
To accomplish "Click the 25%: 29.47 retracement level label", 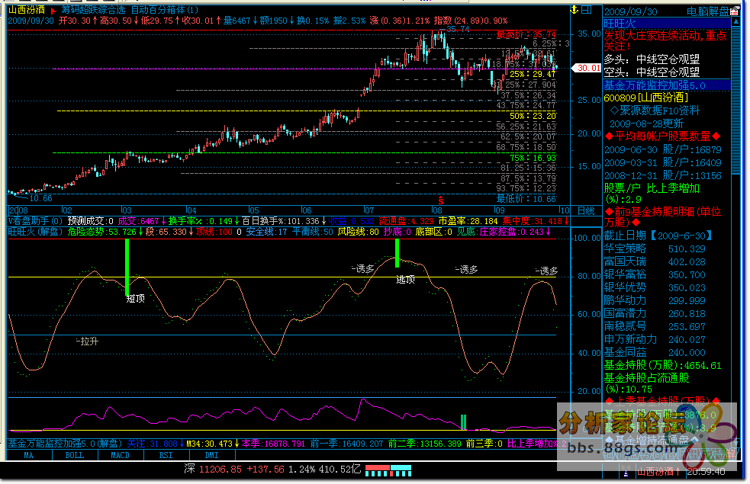I will point(533,74).
